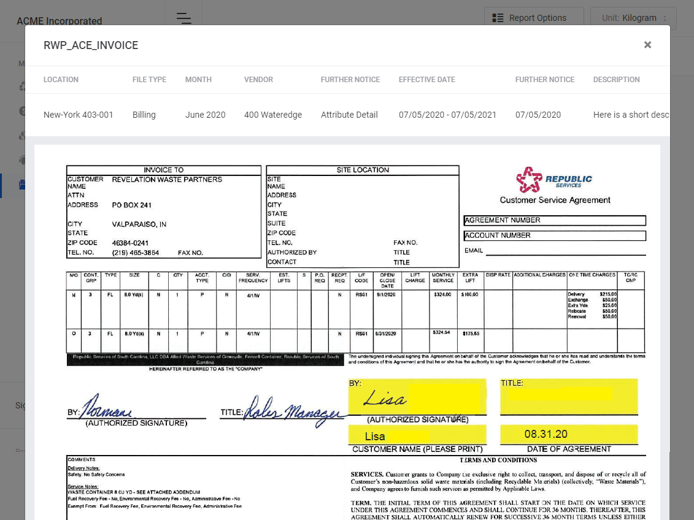Click the REVELATION WASTE PARTNERS customer name

(x=167, y=180)
